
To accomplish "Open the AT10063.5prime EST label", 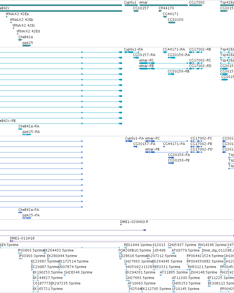I will [x=141, y=283].
